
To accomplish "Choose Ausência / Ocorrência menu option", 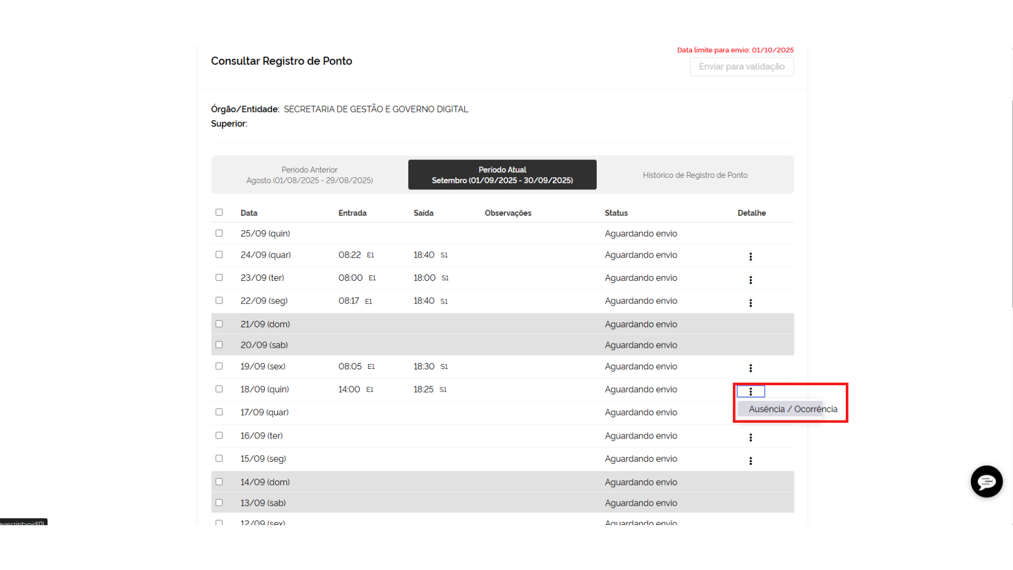I will pyautogui.click(x=792, y=409).
